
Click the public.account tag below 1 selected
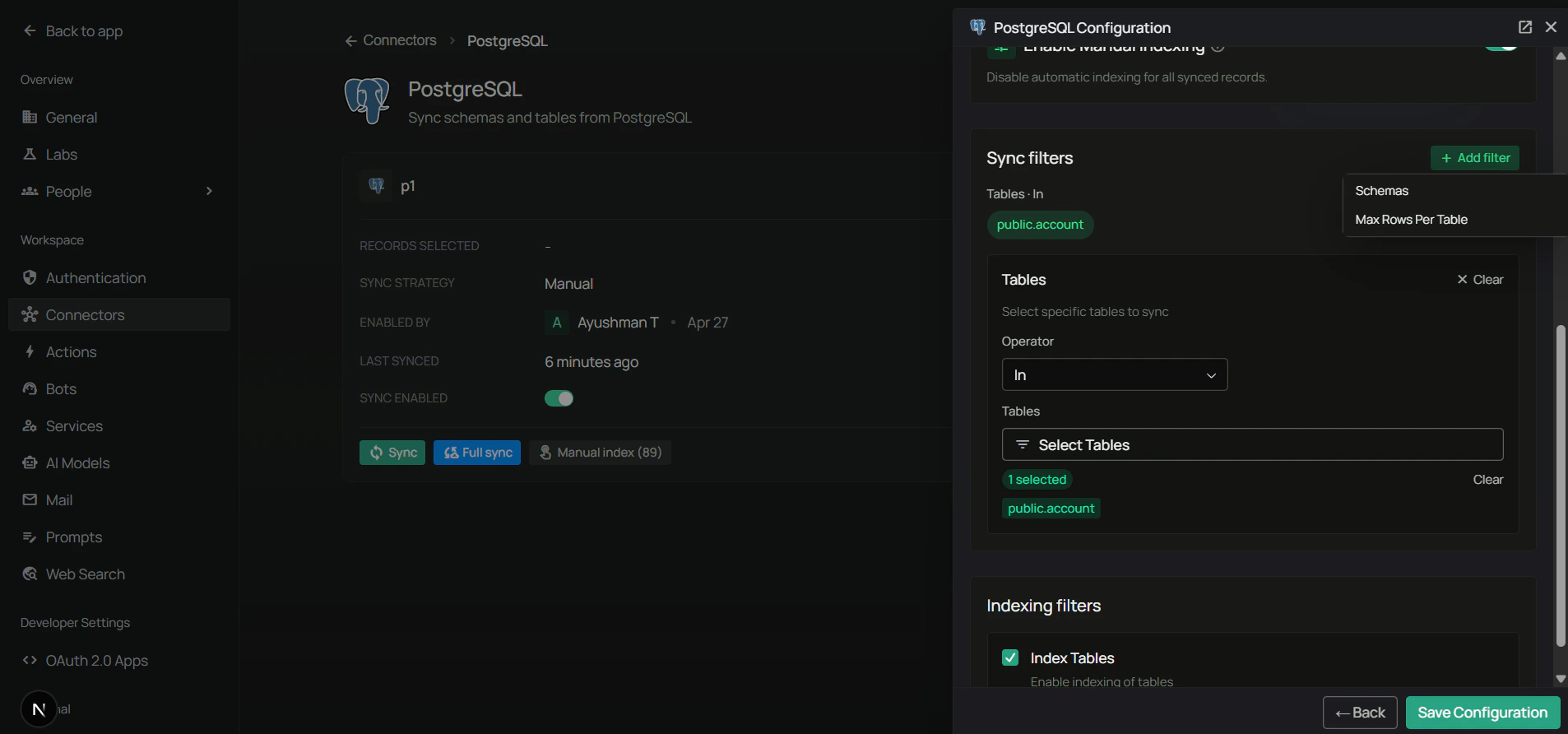tap(1051, 509)
